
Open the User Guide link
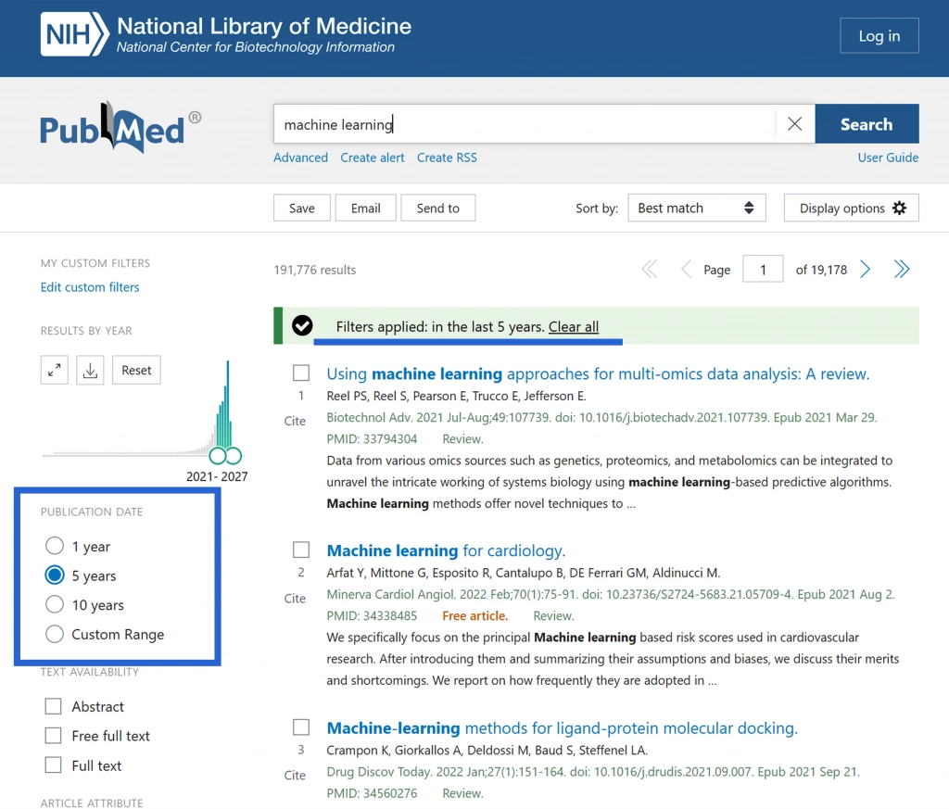click(888, 158)
